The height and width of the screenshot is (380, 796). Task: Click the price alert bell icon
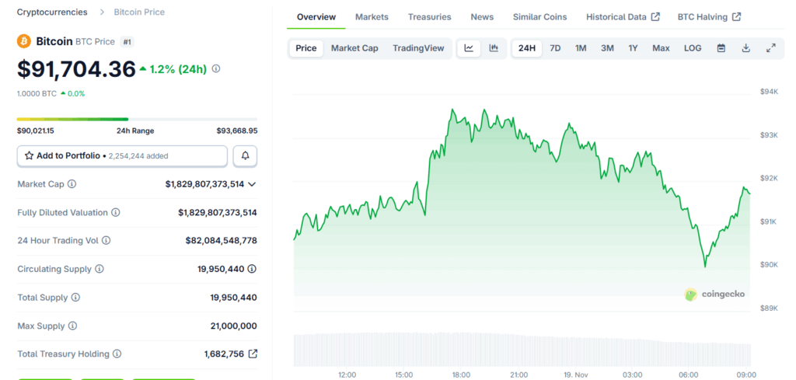pos(245,155)
